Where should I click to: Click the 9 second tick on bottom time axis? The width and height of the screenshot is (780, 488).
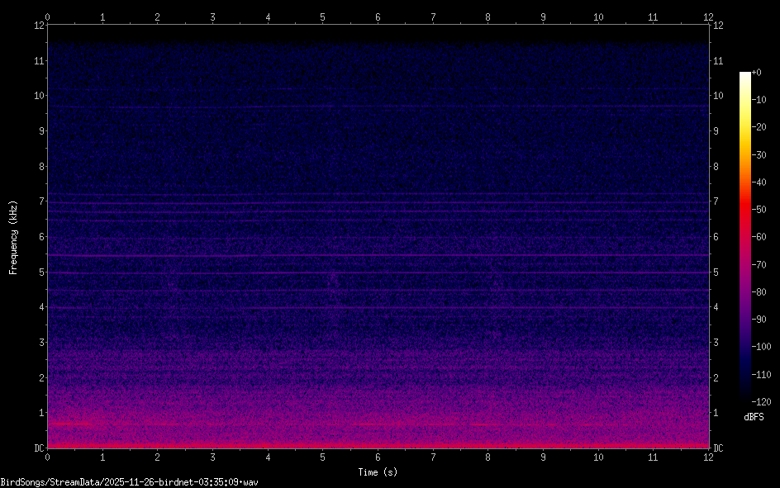point(543,457)
